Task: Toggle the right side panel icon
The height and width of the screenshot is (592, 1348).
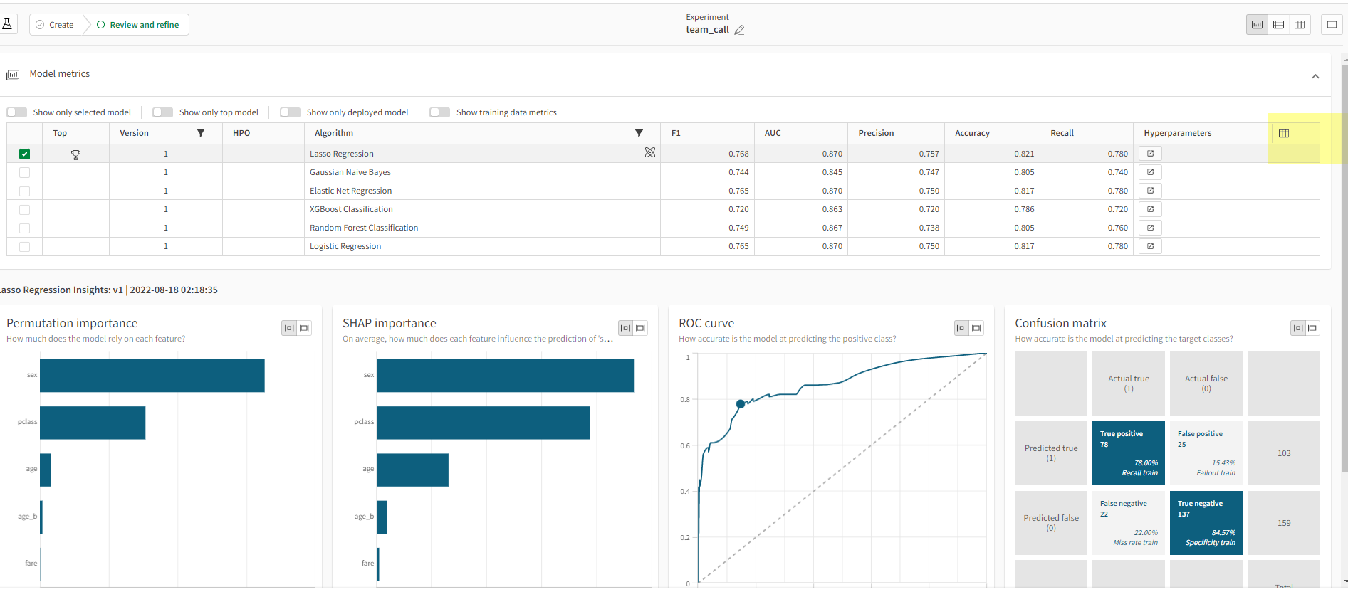Action: (1330, 25)
